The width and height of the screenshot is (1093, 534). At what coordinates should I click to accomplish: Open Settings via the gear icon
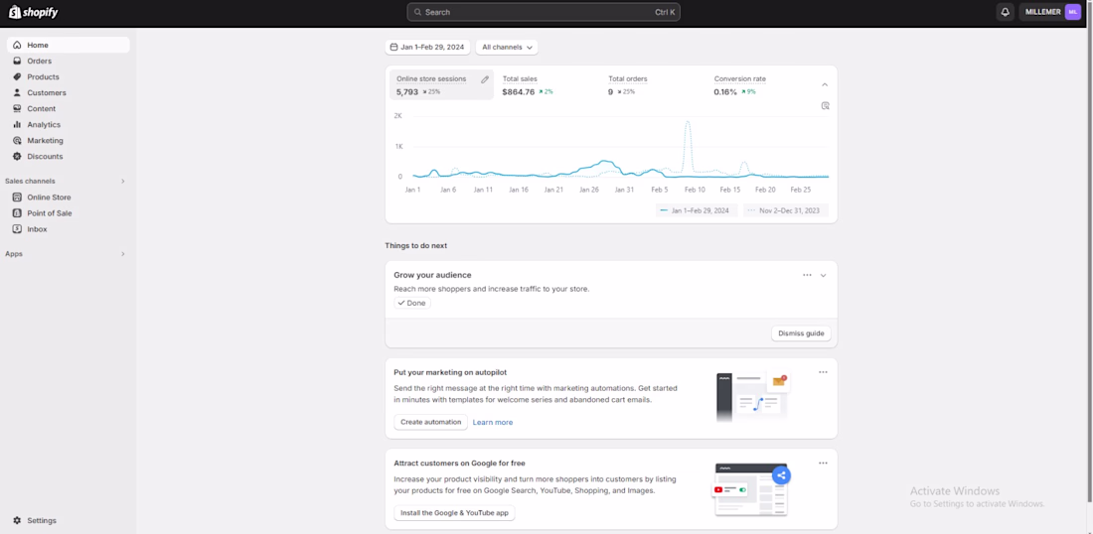click(17, 520)
